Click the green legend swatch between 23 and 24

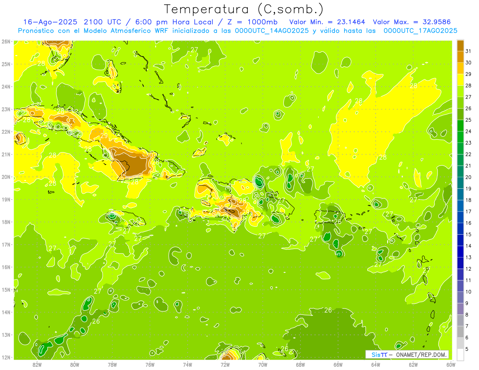460,137
